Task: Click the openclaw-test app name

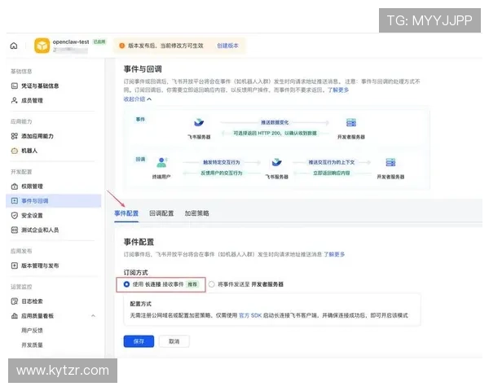Action: pyautogui.click(x=71, y=42)
